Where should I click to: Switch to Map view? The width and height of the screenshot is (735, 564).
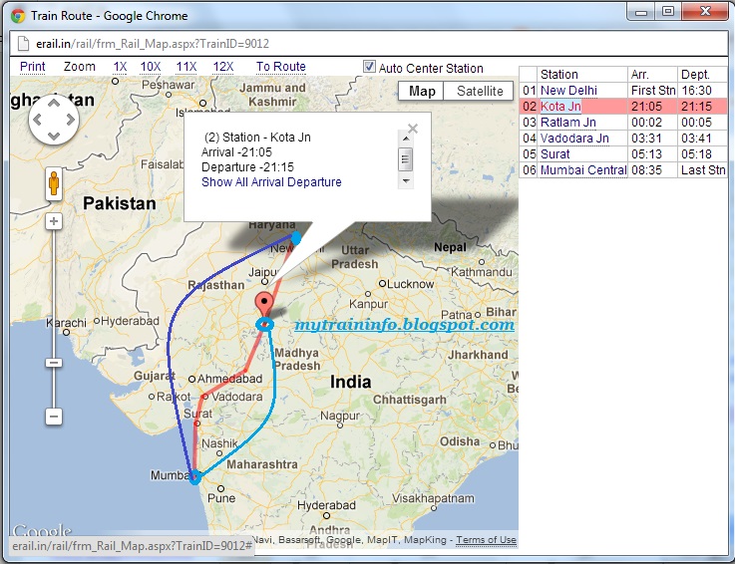pos(422,91)
